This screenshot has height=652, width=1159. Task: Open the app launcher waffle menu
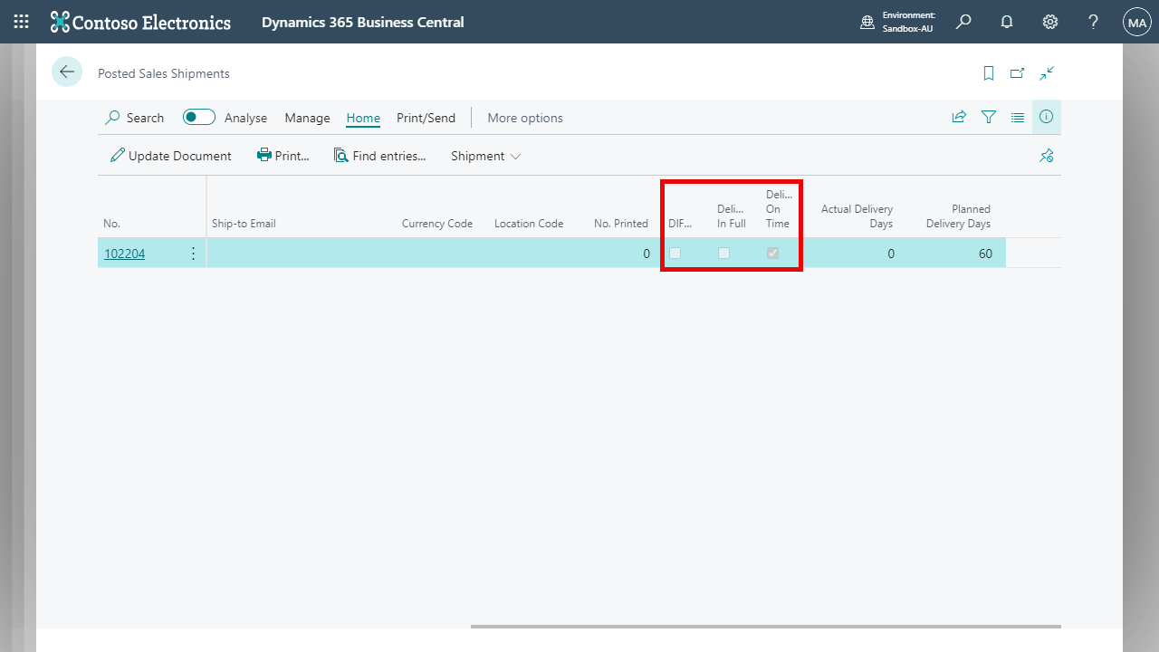pos(22,22)
